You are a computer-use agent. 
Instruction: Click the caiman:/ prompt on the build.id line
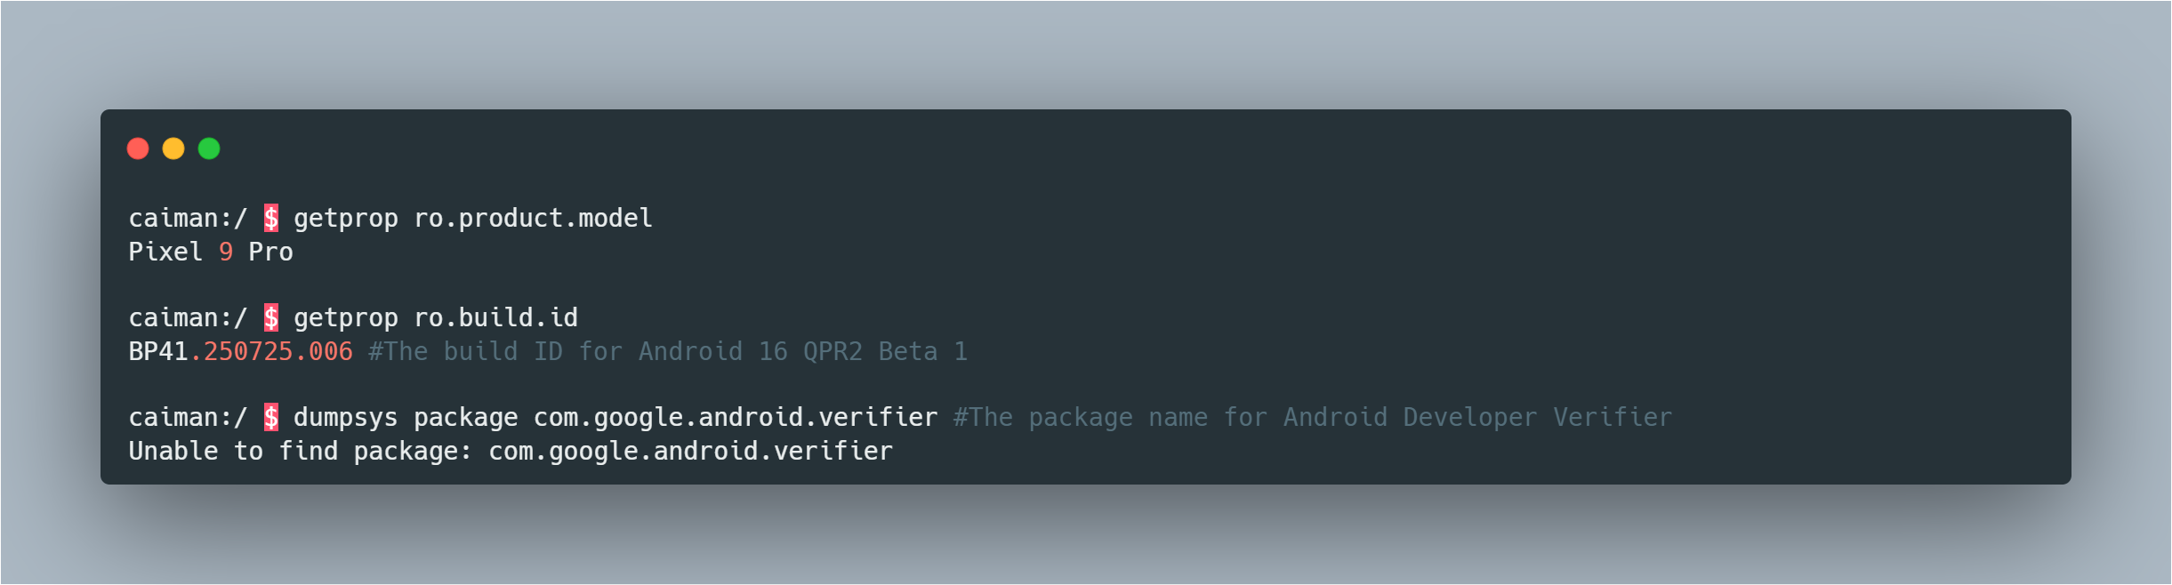[188, 317]
